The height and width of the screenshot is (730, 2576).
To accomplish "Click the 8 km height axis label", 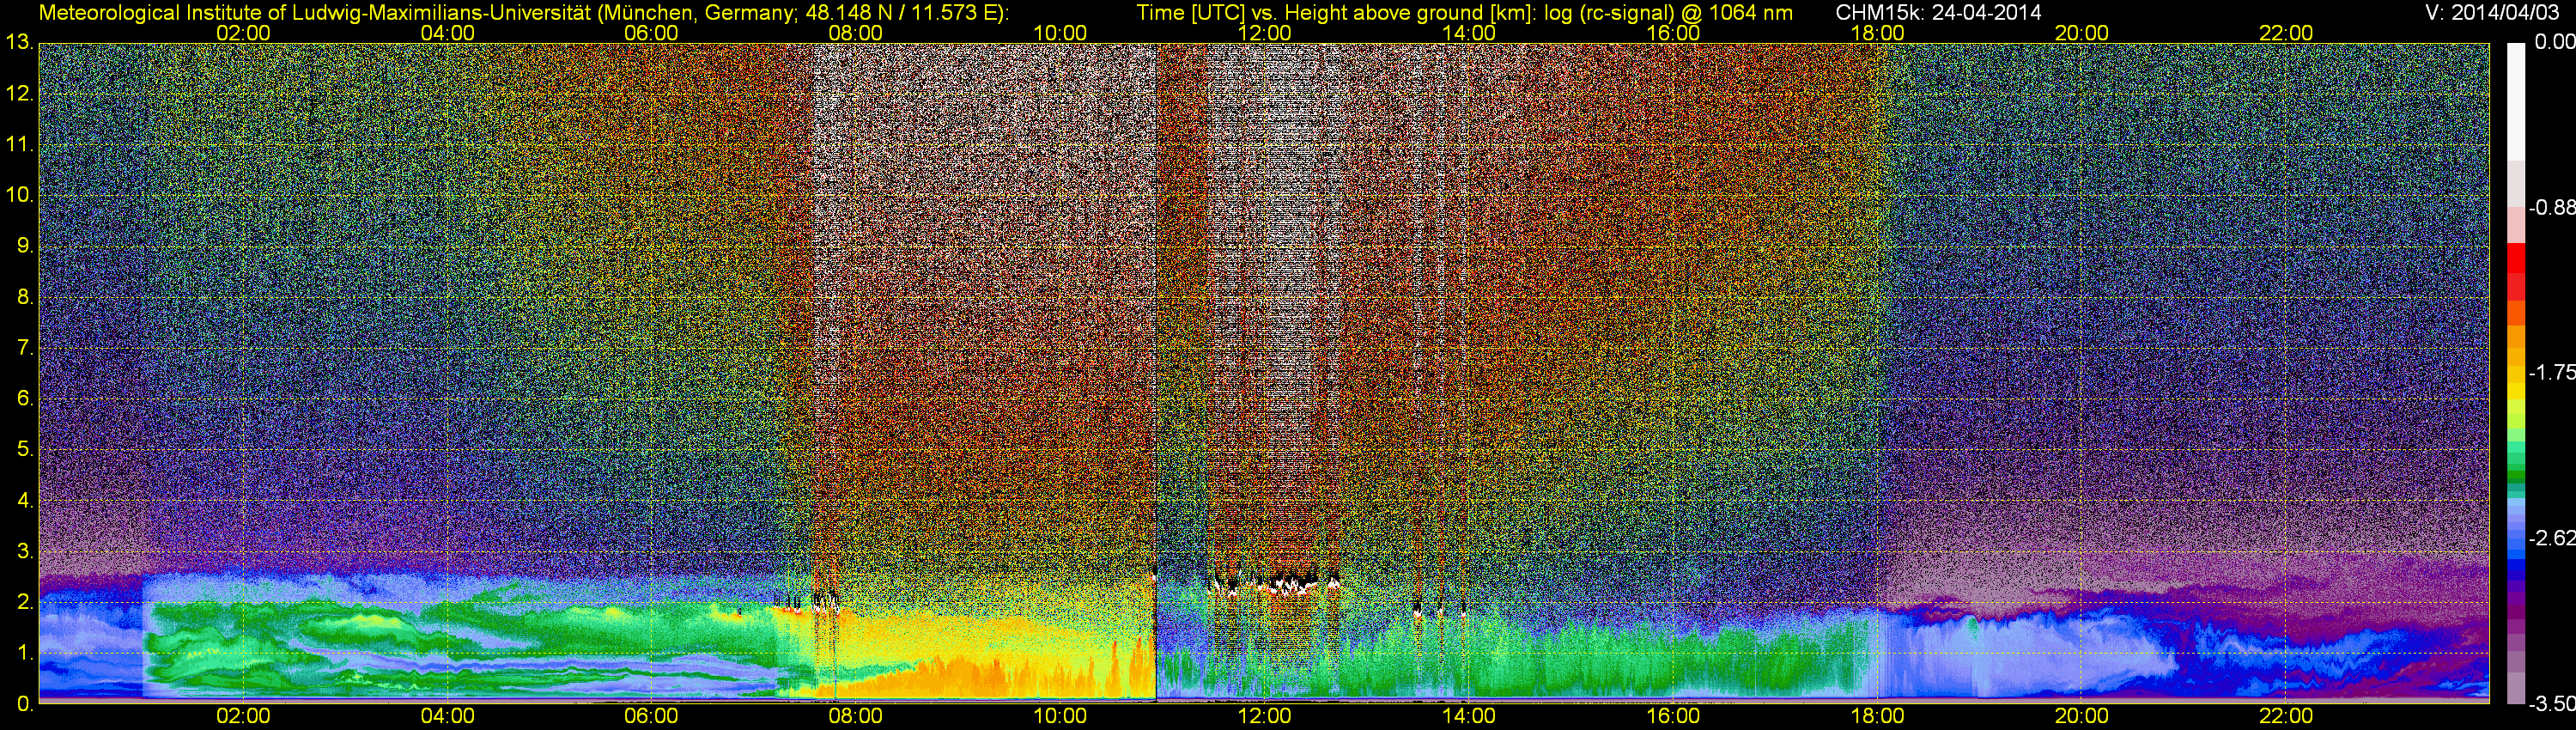I will (25, 297).
